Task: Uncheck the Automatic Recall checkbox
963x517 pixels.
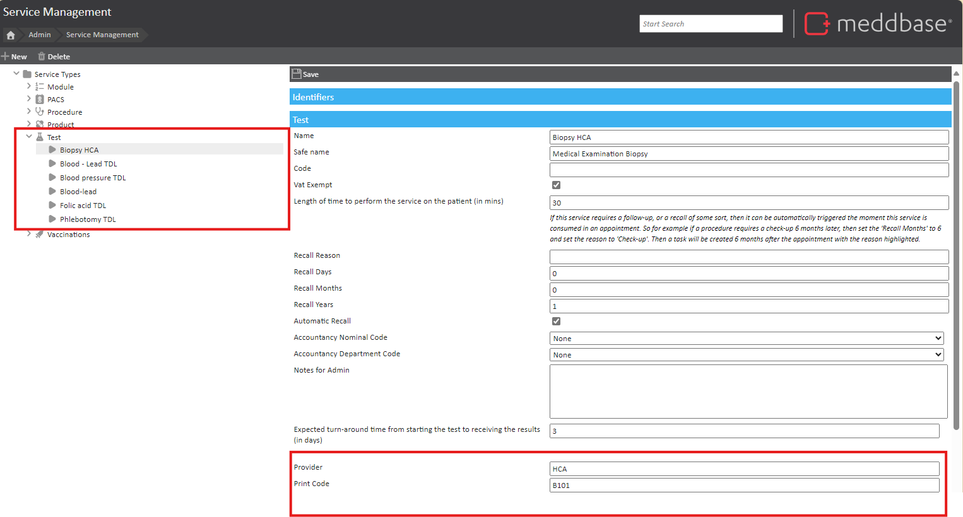Action: pyautogui.click(x=556, y=322)
